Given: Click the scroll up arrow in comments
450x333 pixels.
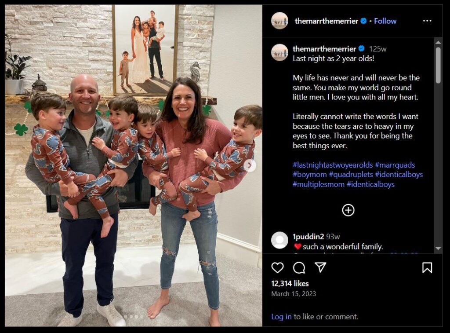Looking at the screenshot, I should 438,43.
